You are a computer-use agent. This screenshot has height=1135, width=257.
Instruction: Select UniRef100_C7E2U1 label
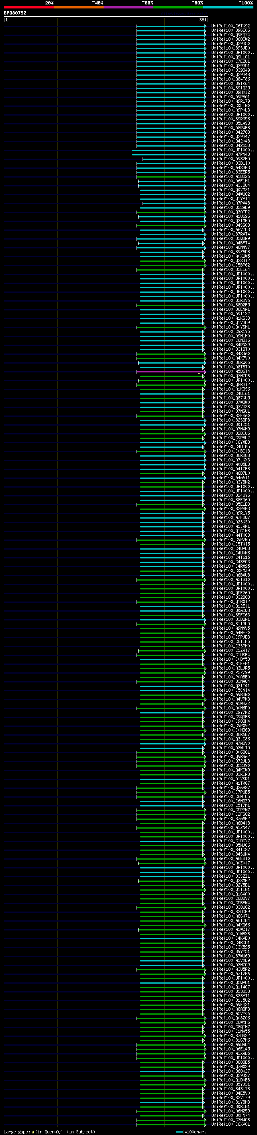[x=230, y=61]
